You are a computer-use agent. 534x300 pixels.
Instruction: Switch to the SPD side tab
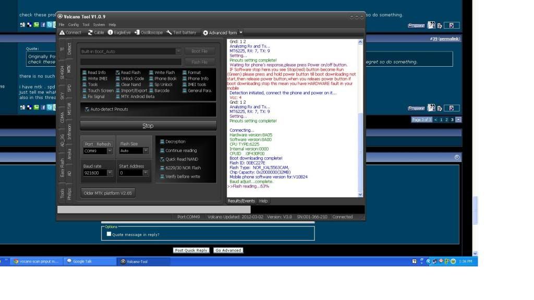pyautogui.click(x=69, y=88)
